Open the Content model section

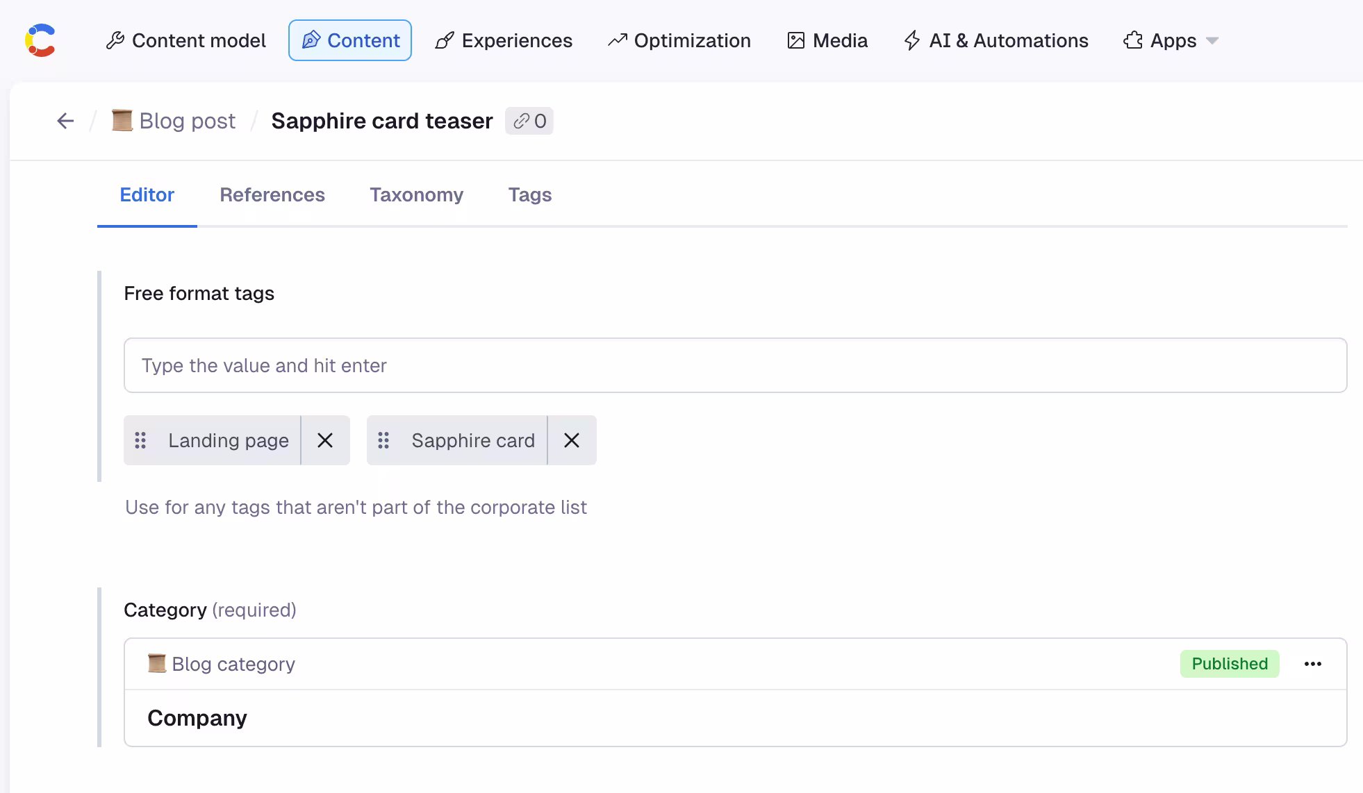(x=185, y=40)
